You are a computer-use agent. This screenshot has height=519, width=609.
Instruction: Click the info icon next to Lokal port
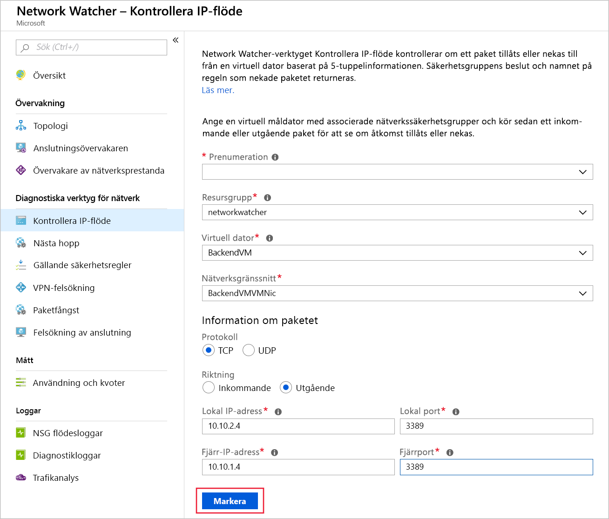coord(456,412)
